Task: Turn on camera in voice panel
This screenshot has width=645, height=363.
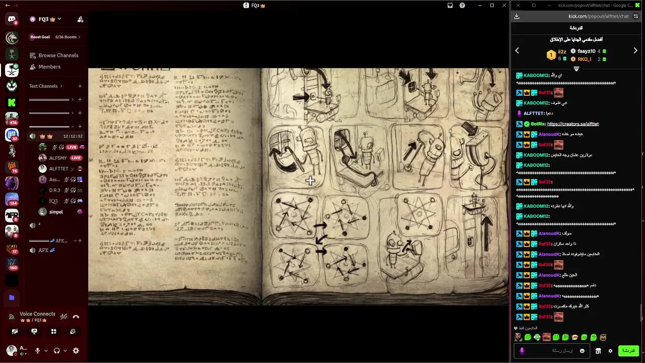Action: tap(15, 331)
